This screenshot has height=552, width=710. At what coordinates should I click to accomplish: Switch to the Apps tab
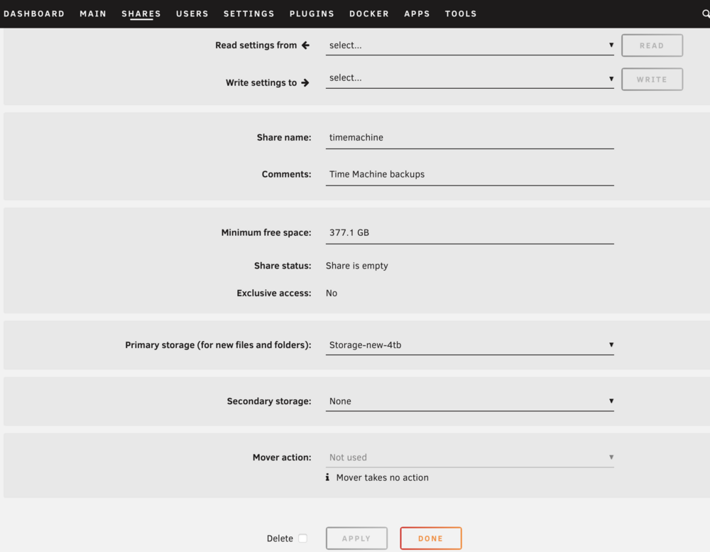pyautogui.click(x=417, y=13)
